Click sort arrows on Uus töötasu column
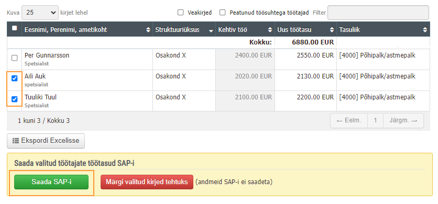The height and width of the screenshot is (204, 438). [x=332, y=30]
